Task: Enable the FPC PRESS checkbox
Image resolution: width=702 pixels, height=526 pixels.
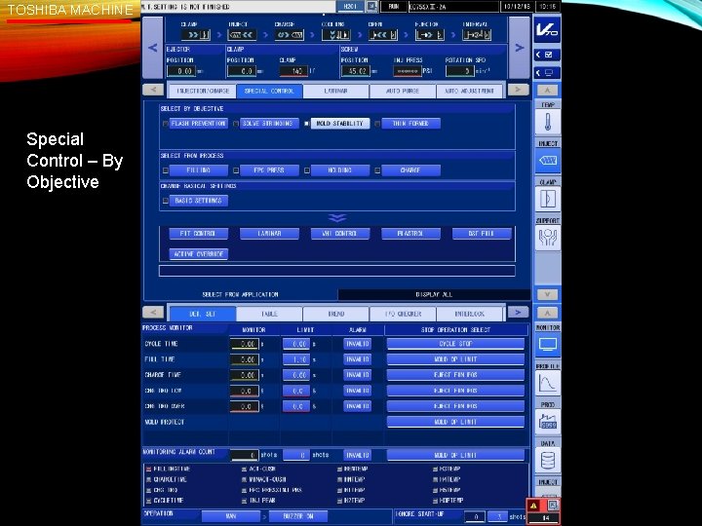Action: coord(236,170)
